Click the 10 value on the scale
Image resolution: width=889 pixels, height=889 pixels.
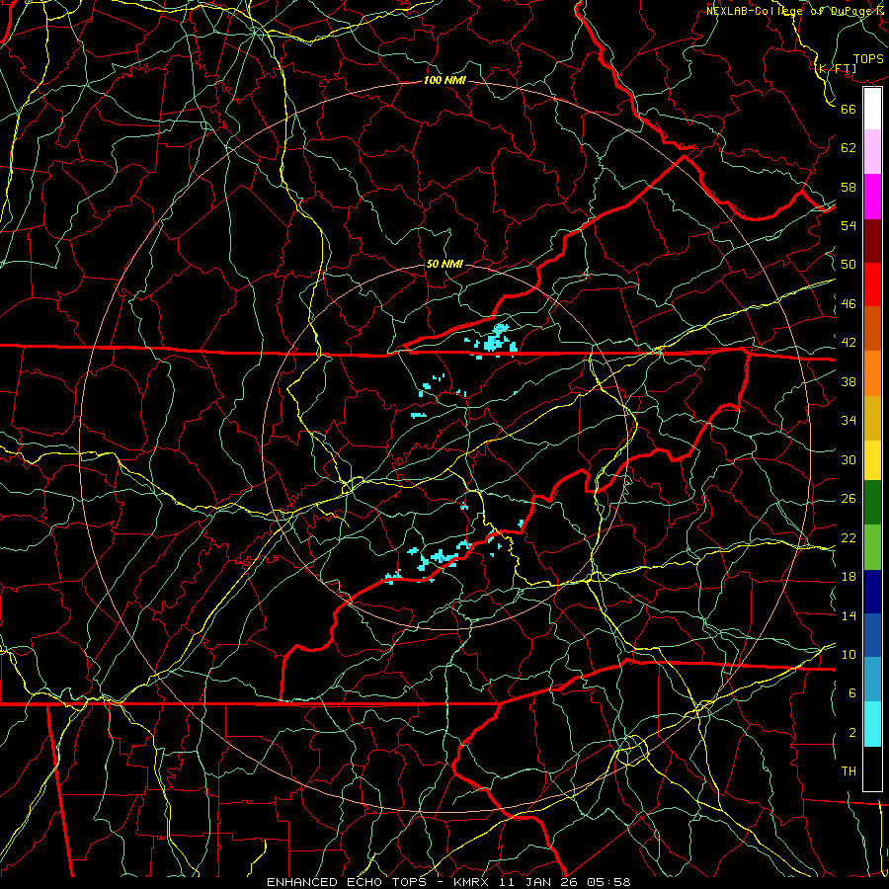(849, 654)
